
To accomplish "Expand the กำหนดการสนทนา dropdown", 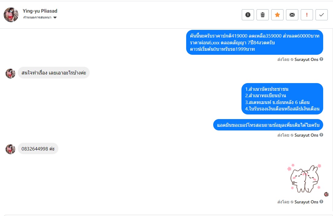I will click(55, 18).
